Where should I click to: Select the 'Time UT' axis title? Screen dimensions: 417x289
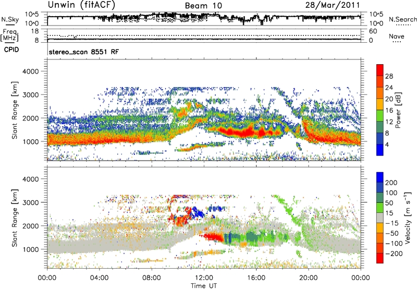tap(204, 286)
